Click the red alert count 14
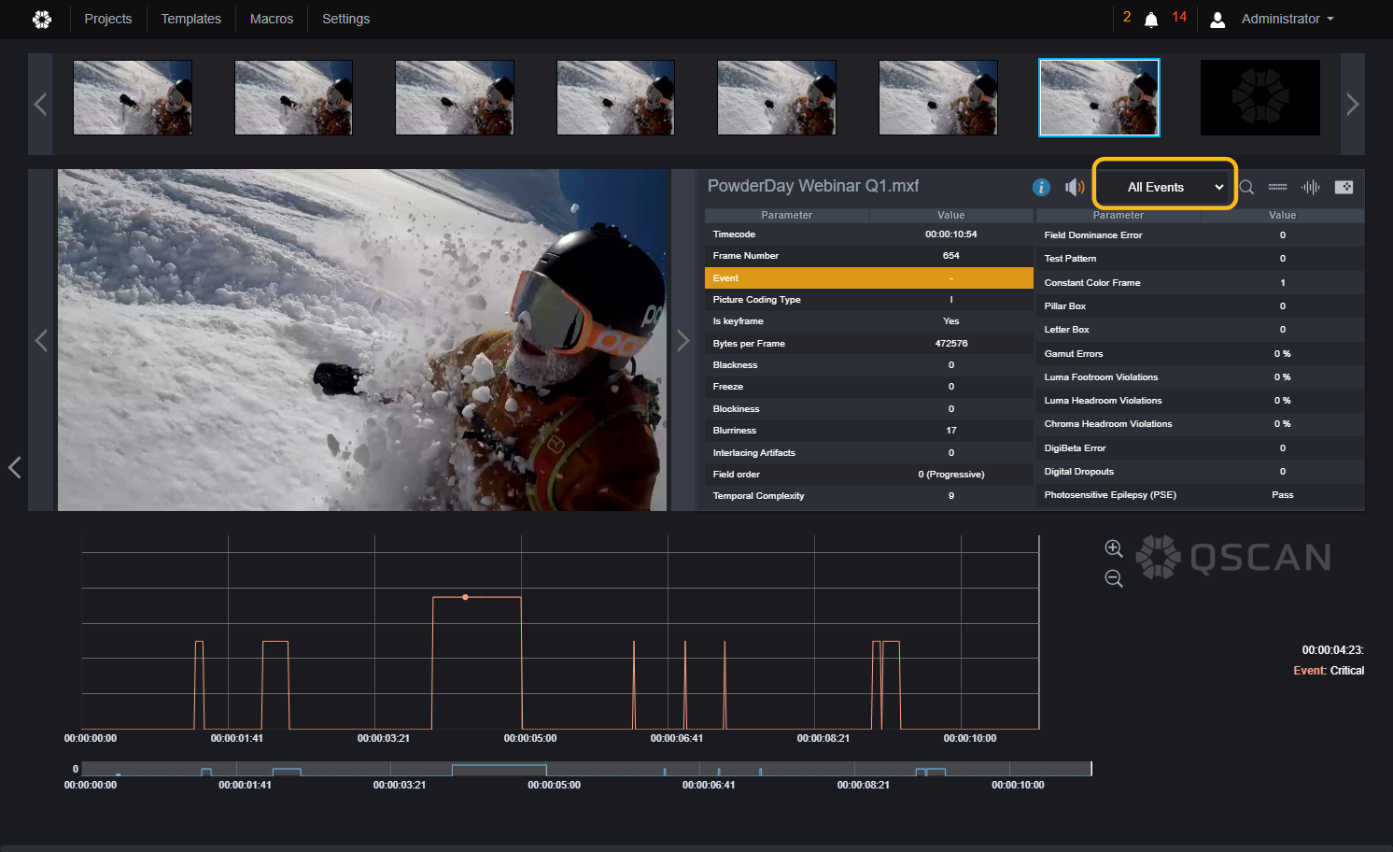Viewport: 1393px width, 852px height. tap(1179, 17)
